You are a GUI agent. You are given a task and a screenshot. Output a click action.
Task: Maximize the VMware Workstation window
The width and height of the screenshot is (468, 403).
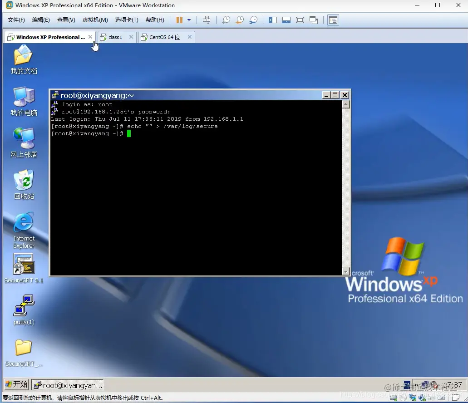438,5
